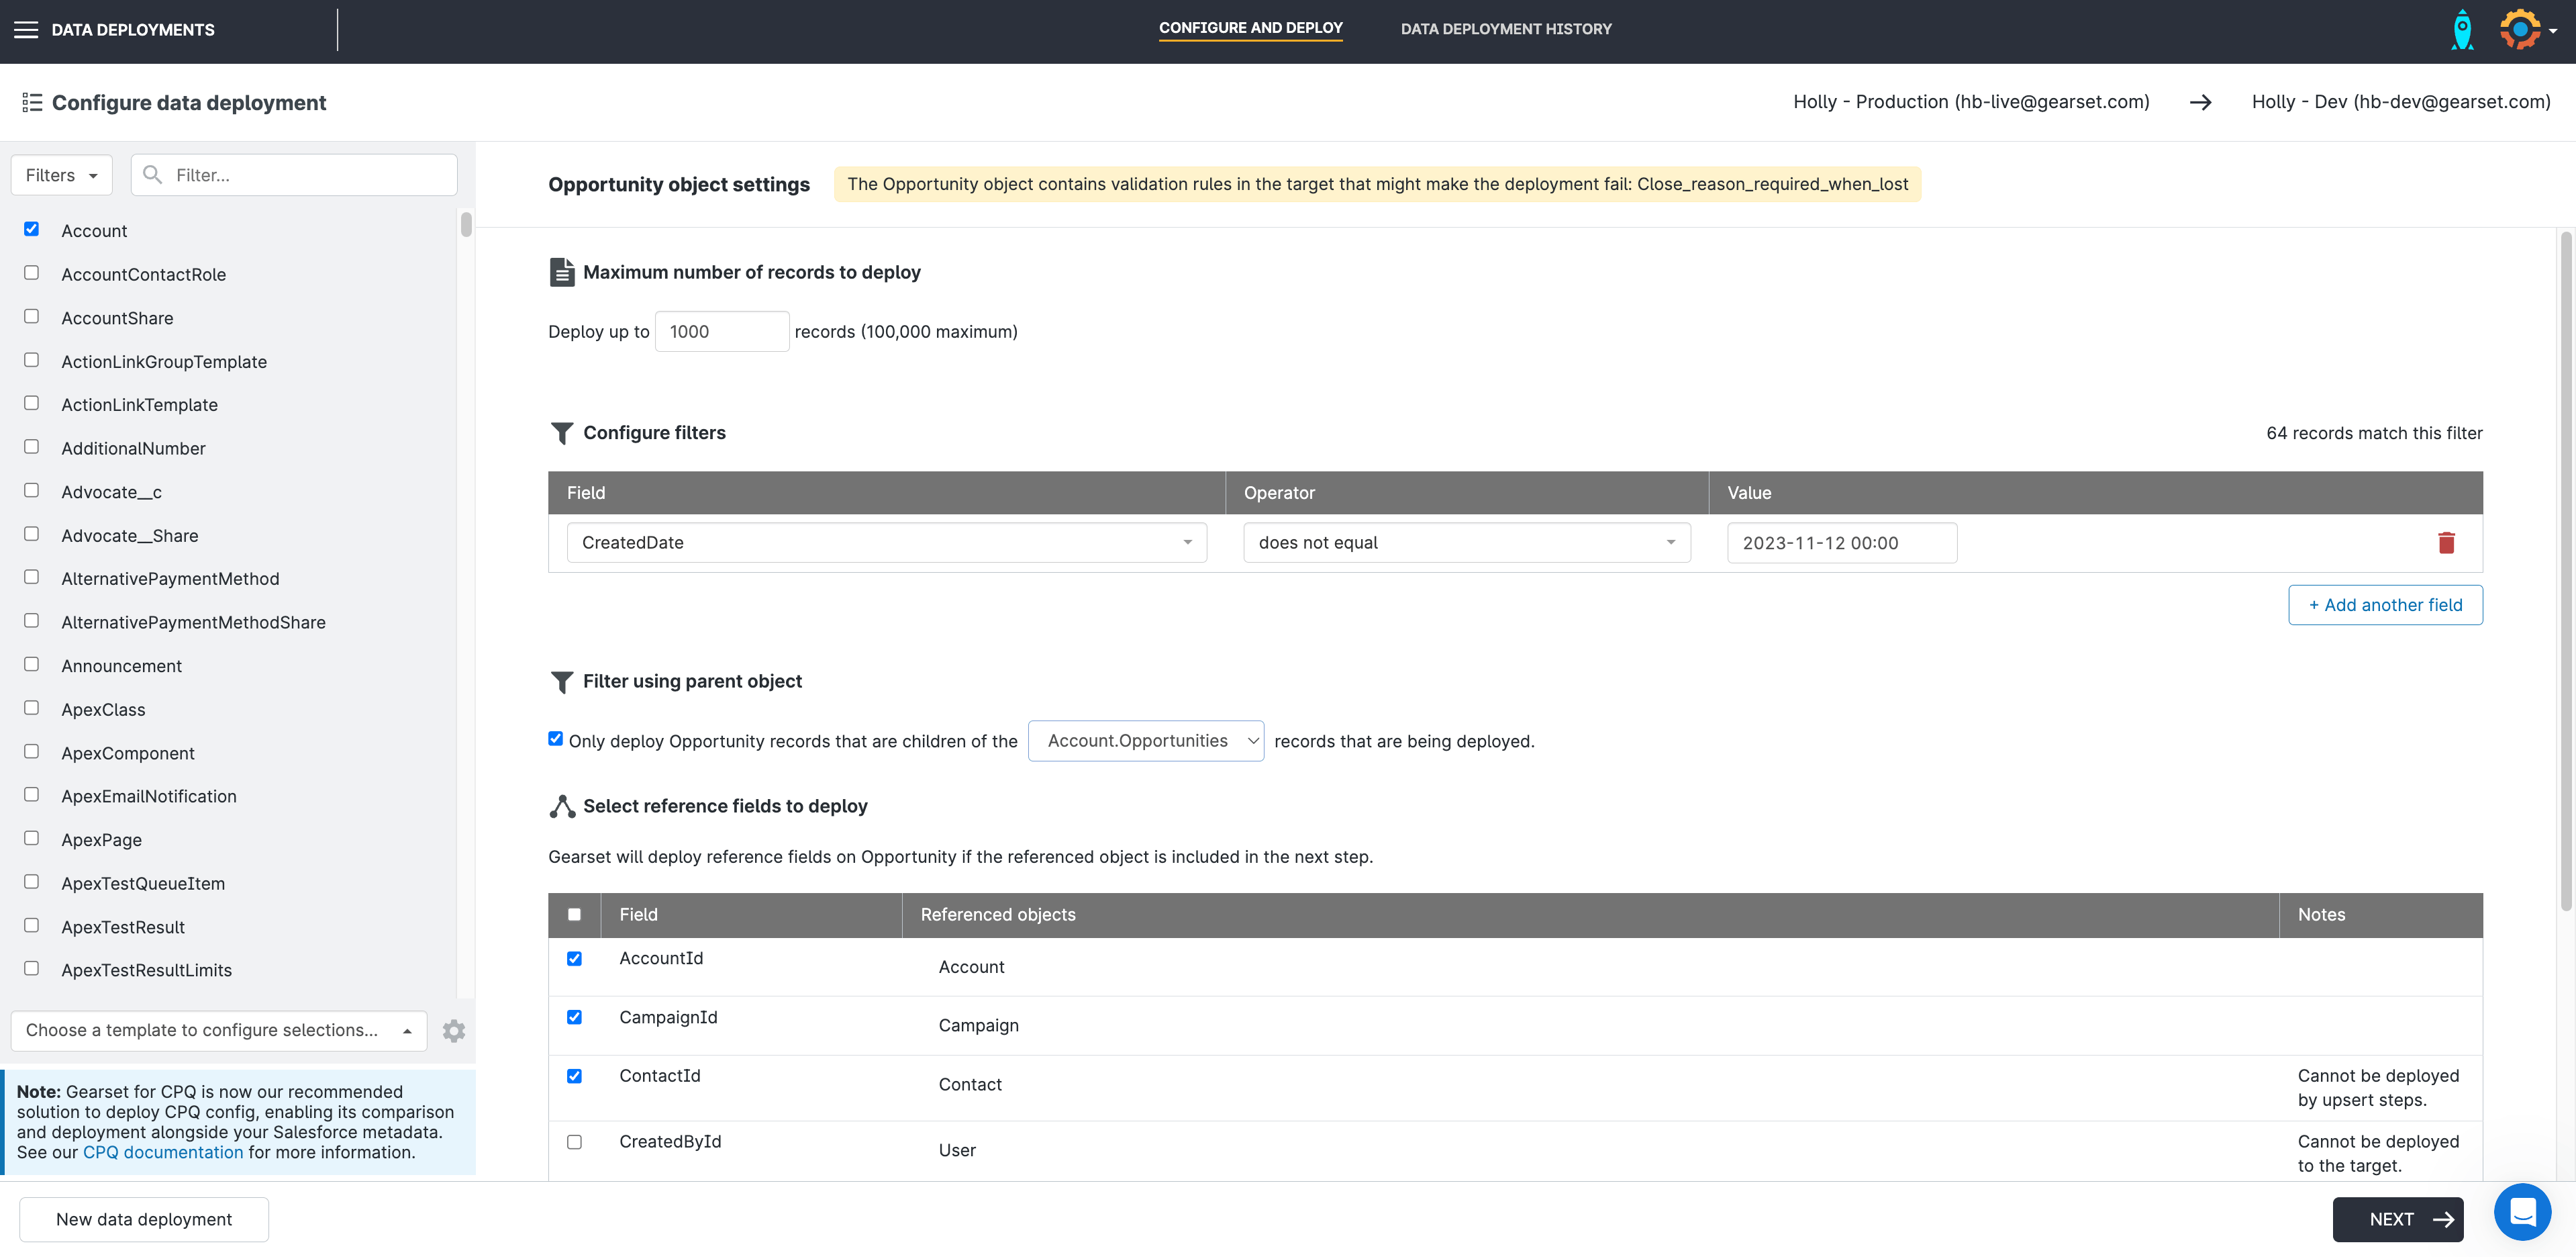Click the Deploy up to records input
This screenshot has height=1257, width=2576.
coord(721,331)
